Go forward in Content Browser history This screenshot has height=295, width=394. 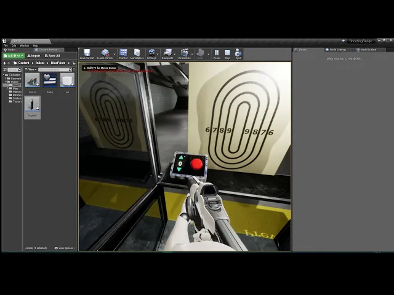9,63
